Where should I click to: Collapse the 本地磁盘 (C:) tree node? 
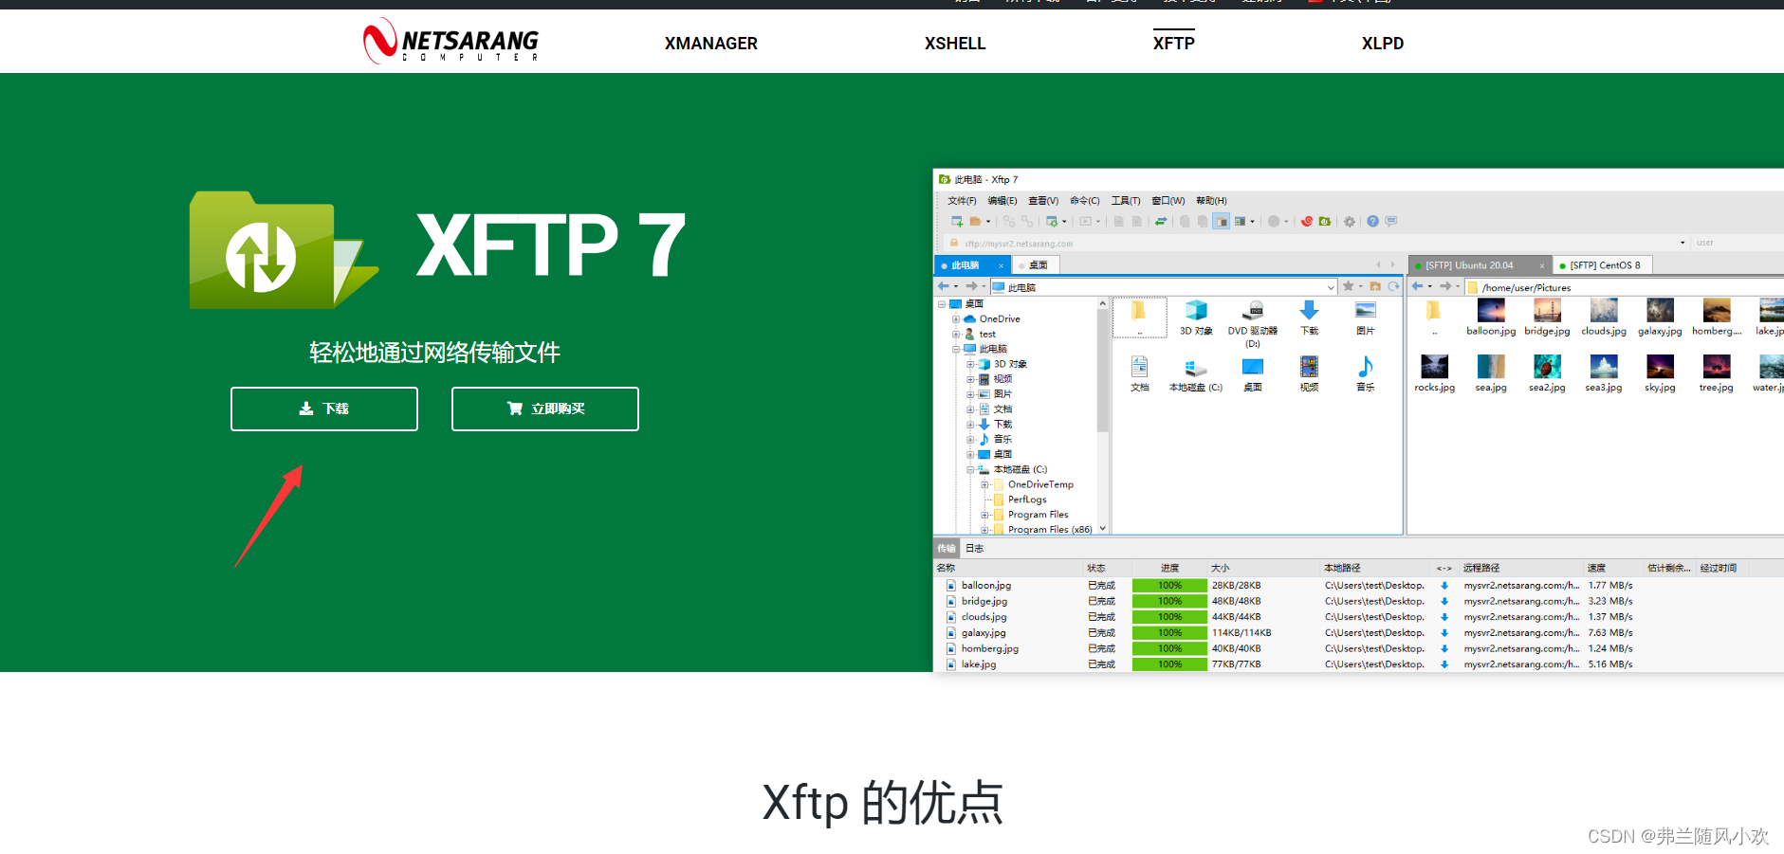(x=970, y=469)
